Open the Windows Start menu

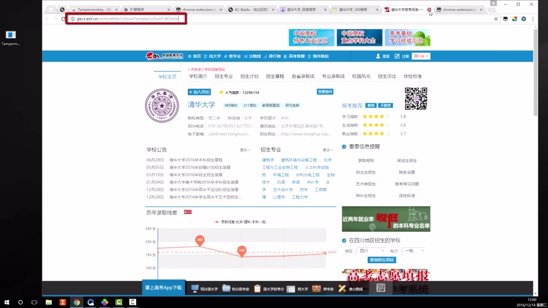pos(6,302)
